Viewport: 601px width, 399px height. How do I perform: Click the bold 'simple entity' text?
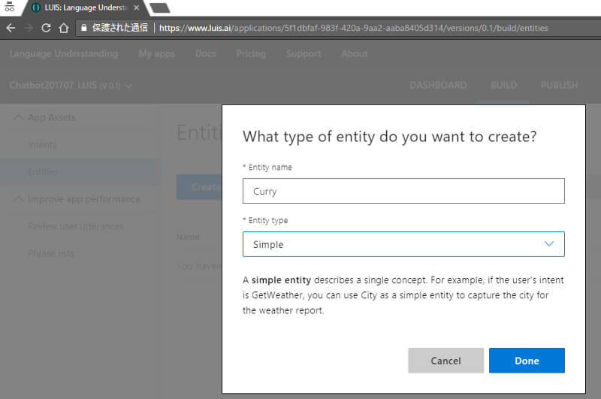(x=281, y=280)
